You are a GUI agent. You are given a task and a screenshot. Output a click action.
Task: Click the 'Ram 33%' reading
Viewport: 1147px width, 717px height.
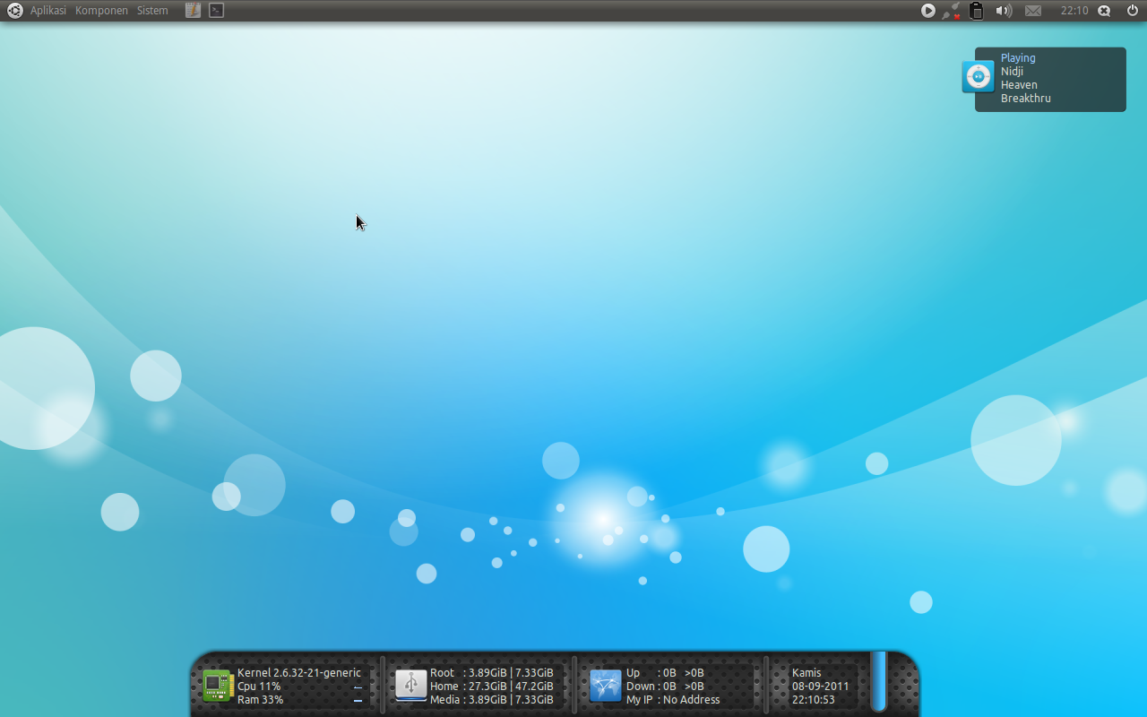tap(260, 700)
